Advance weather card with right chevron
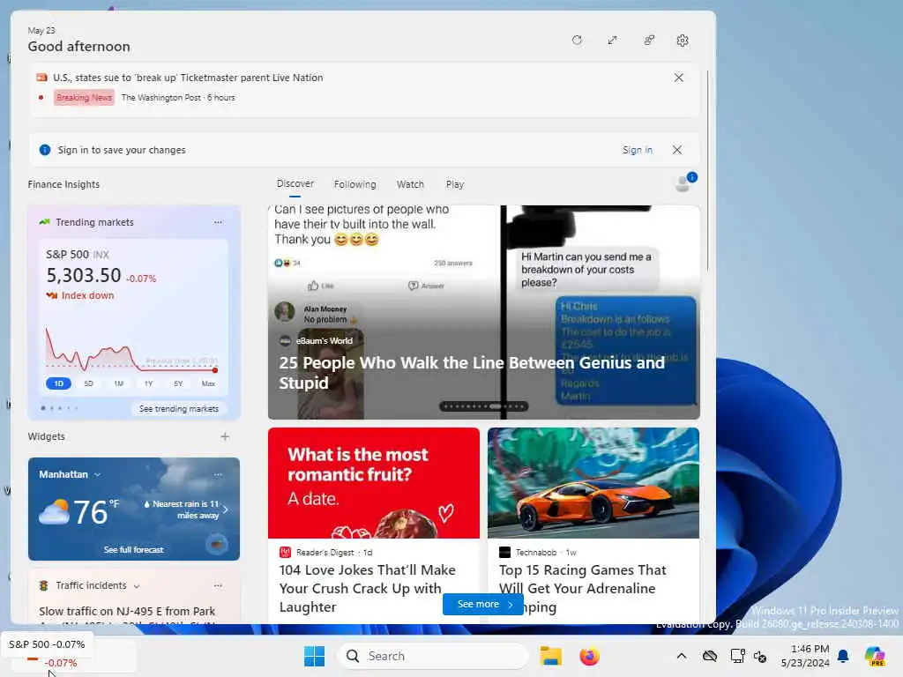Viewport: 903px width, 677px height. click(225, 510)
